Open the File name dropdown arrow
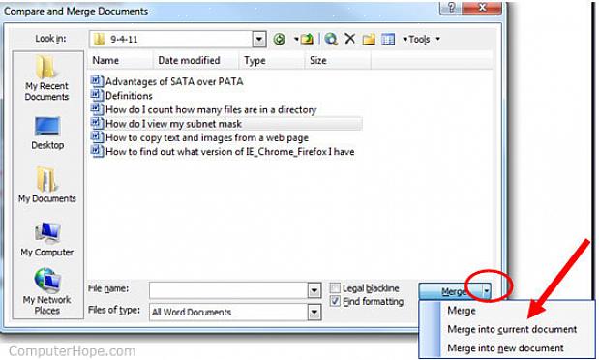Image resolution: width=599 pixels, height=360 pixels. (314, 290)
